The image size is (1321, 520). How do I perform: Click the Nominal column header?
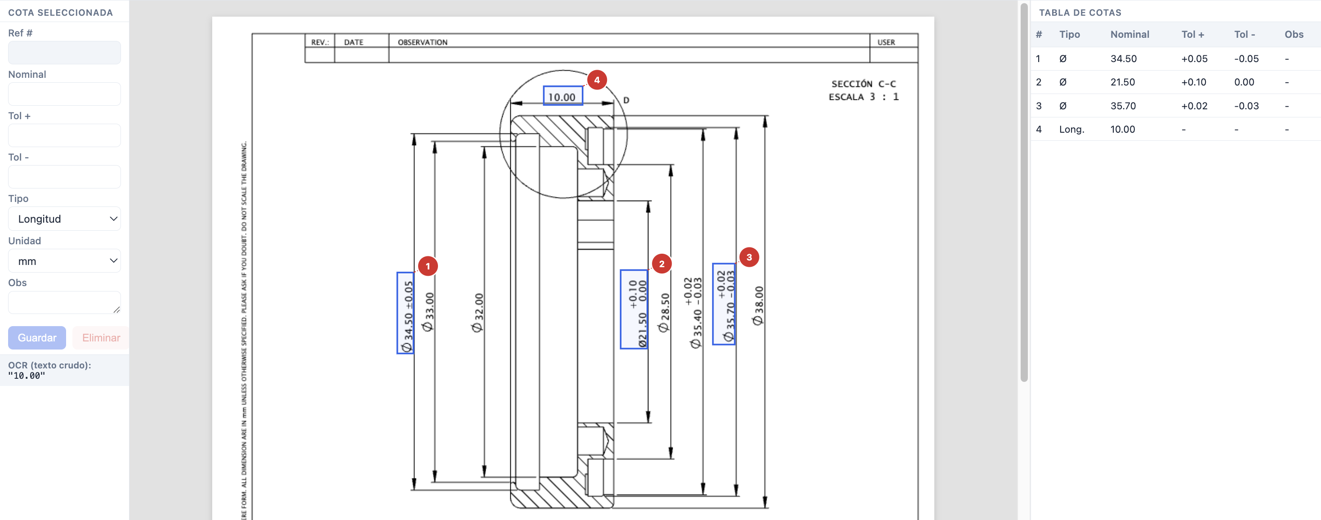[x=1130, y=34]
